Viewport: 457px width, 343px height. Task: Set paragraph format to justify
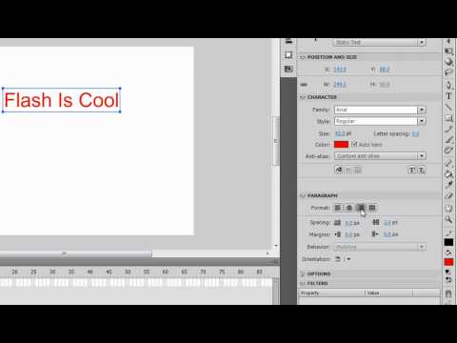point(372,208)
